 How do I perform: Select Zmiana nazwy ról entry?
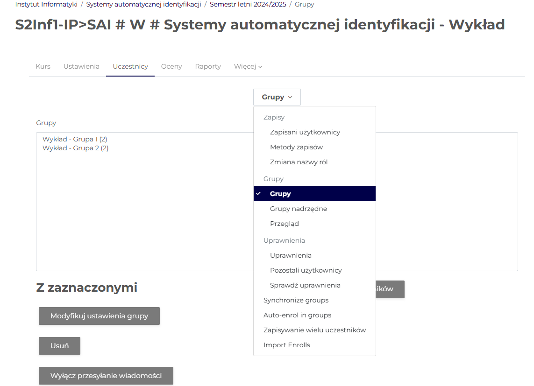299,162
